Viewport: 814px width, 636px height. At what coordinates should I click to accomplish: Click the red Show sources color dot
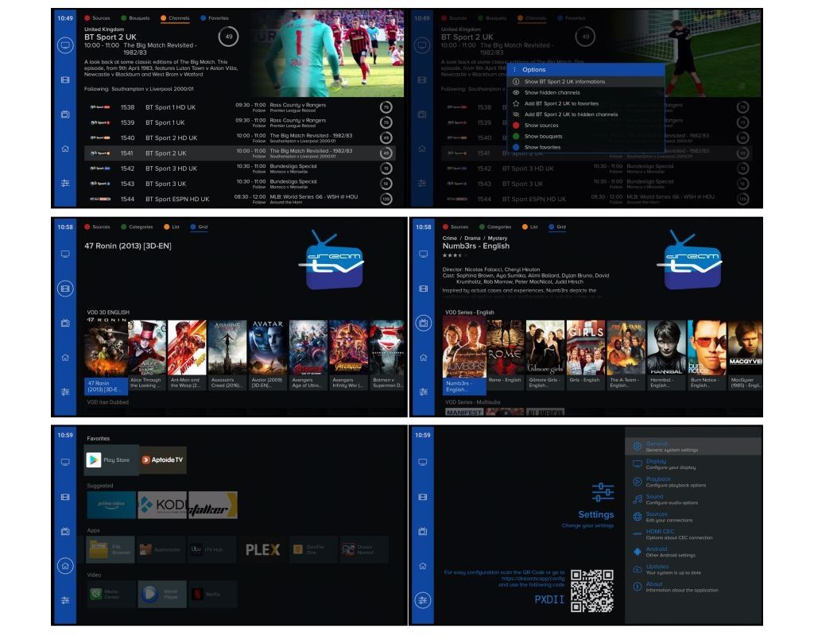pyautogui.click(x=516, y=125)
